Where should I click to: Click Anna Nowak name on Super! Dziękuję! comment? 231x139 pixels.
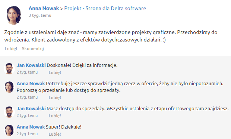point(31,127)
